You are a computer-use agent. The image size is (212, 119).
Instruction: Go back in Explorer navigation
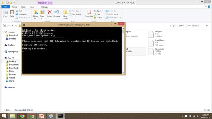tap(4, 26)
